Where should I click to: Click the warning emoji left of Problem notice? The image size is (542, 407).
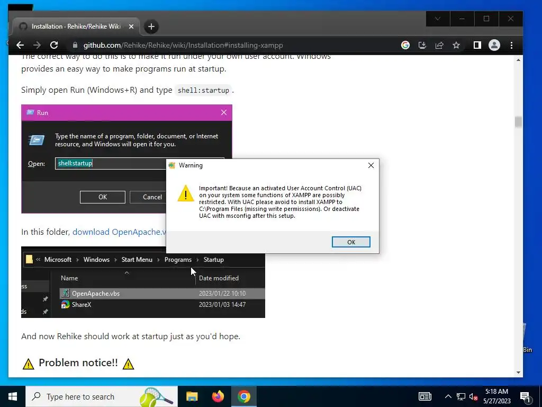pos(29,364)
